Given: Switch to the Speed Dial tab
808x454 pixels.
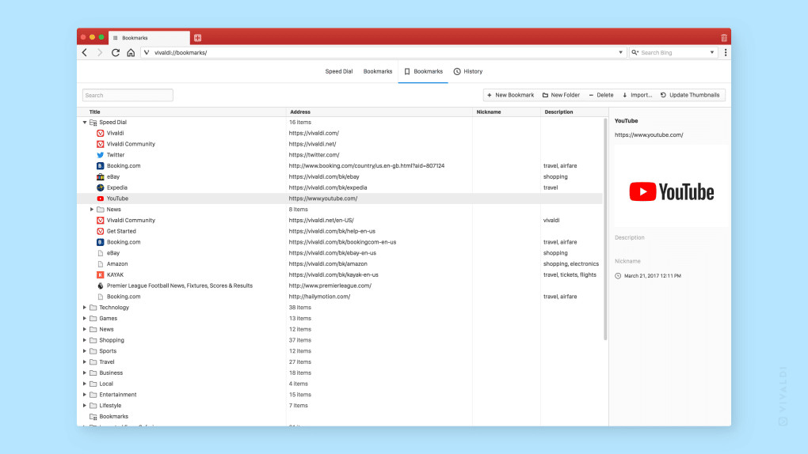Looking at the screenshot, I should (338, 71).
